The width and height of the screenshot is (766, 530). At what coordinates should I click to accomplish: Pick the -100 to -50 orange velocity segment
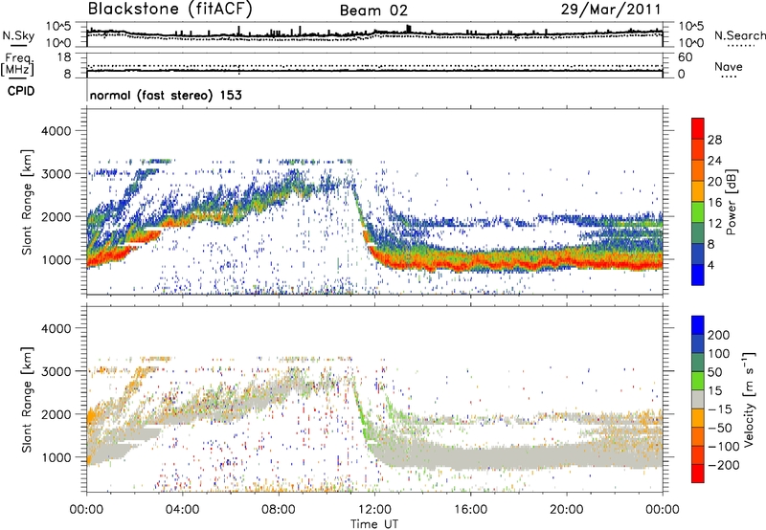coord(698,436)
